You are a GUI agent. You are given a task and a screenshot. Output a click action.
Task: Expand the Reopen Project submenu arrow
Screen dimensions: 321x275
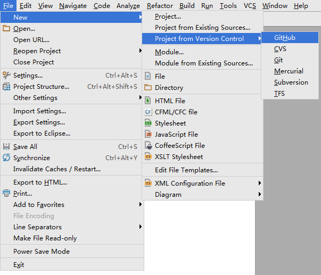click(140, 51)
